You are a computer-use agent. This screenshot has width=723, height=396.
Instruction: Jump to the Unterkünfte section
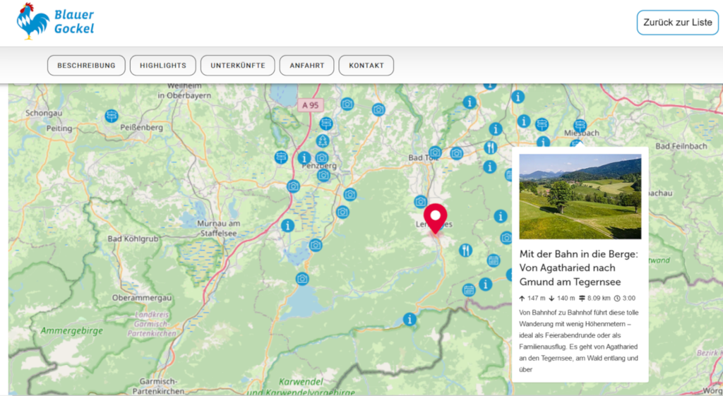(x=237, y=66)
